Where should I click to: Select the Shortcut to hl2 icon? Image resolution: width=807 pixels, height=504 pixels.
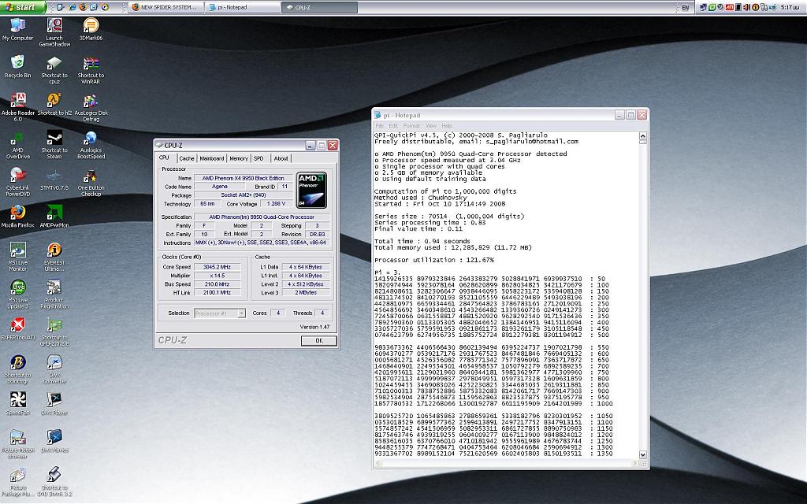[x=54, y=105]
